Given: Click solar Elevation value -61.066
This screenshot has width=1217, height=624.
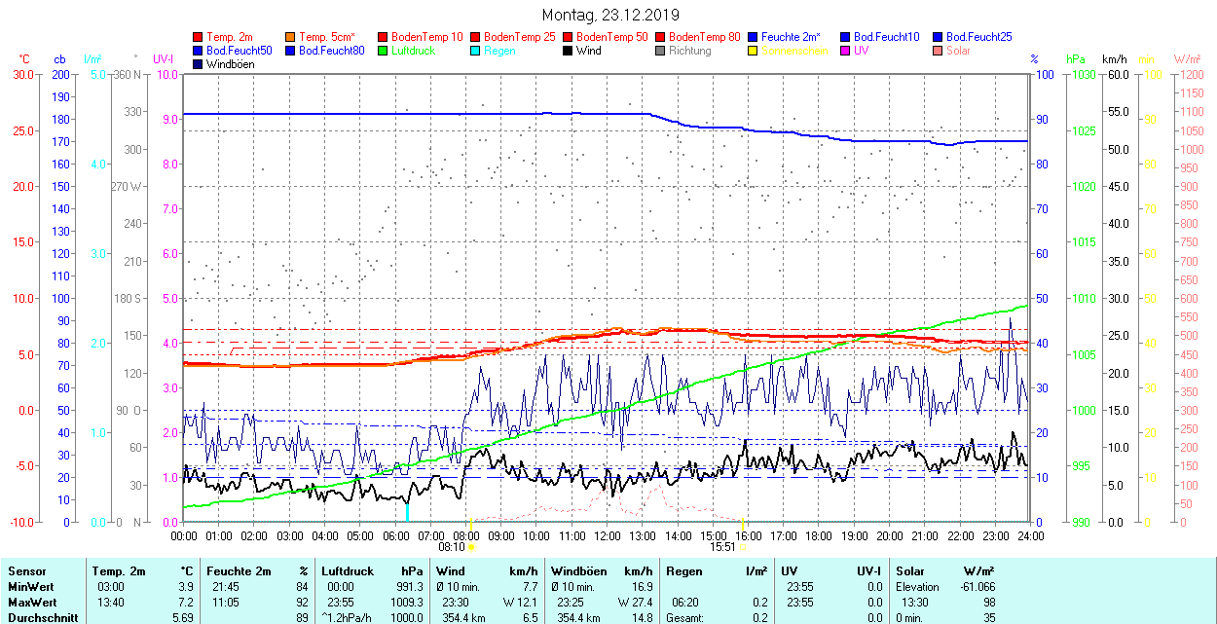Looking at the screenshot, I should 976,587.
